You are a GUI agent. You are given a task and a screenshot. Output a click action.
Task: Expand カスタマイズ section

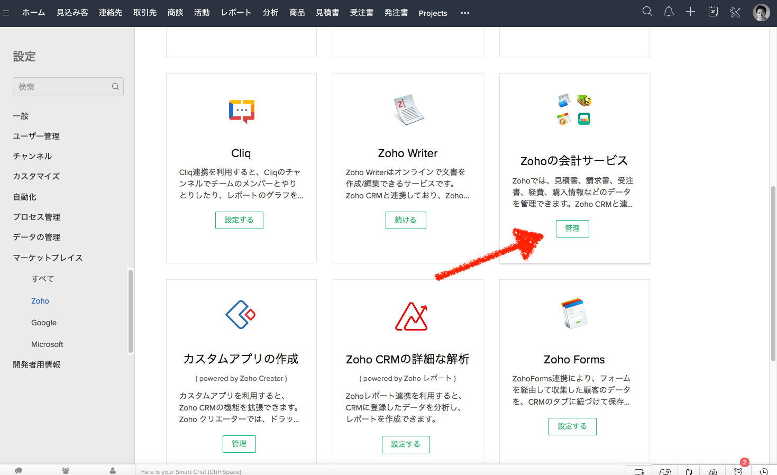click(x=36, y=176)
